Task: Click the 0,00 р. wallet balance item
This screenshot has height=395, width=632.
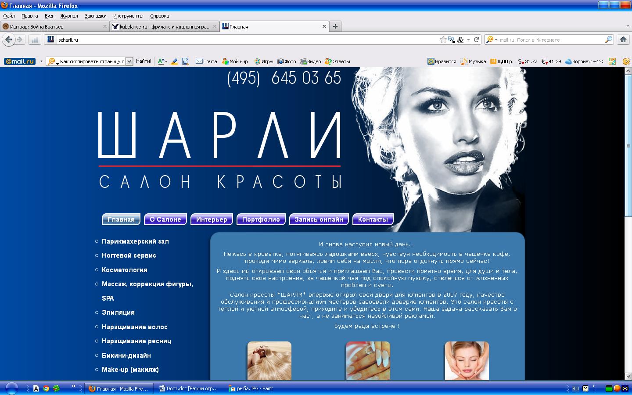Action: click(502, 61)
